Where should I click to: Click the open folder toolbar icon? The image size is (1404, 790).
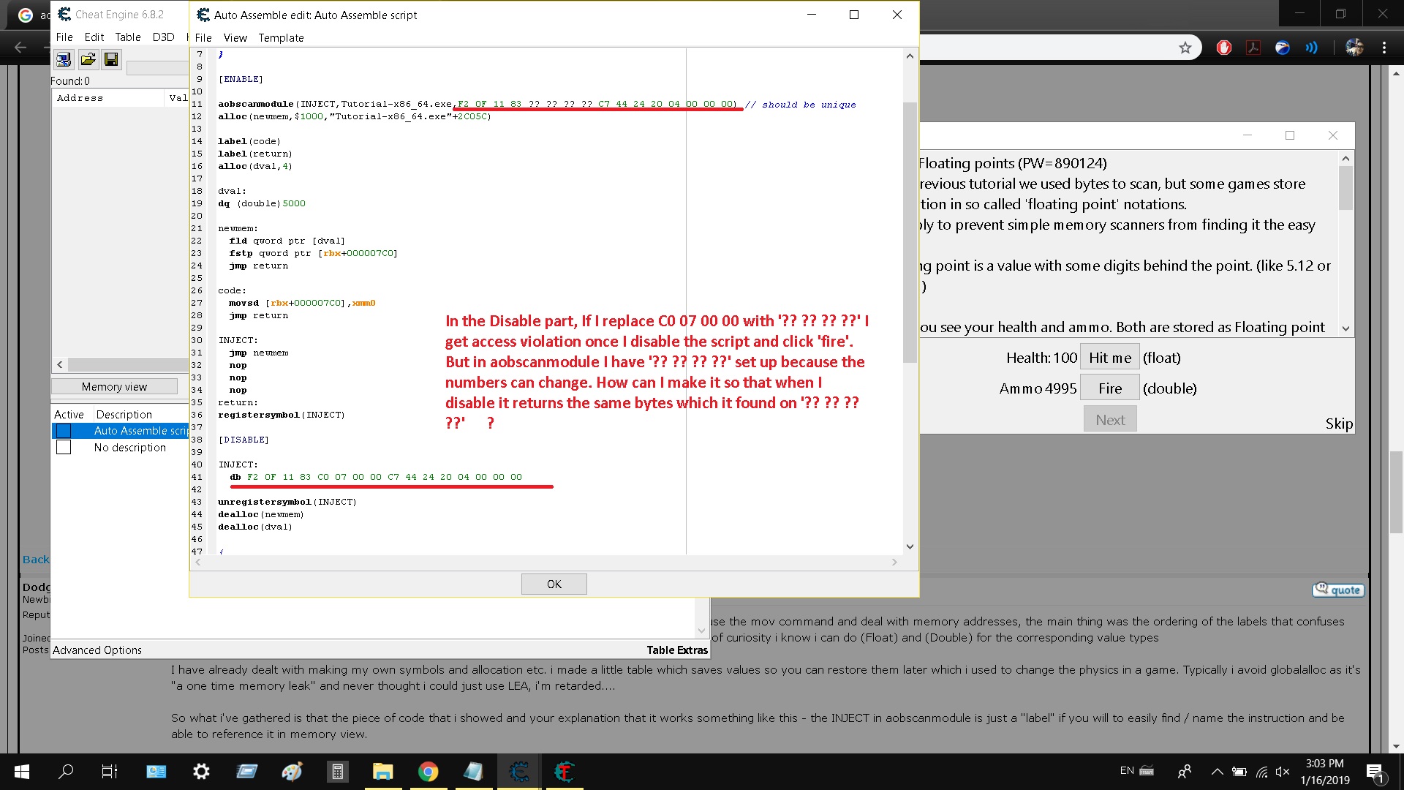[x=88, y=59]
